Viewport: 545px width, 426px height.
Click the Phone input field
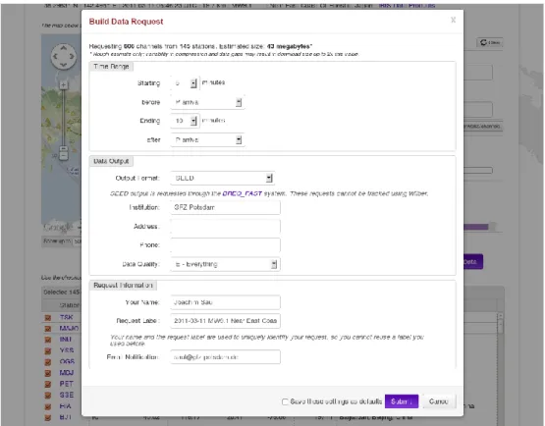click(225, 245)
